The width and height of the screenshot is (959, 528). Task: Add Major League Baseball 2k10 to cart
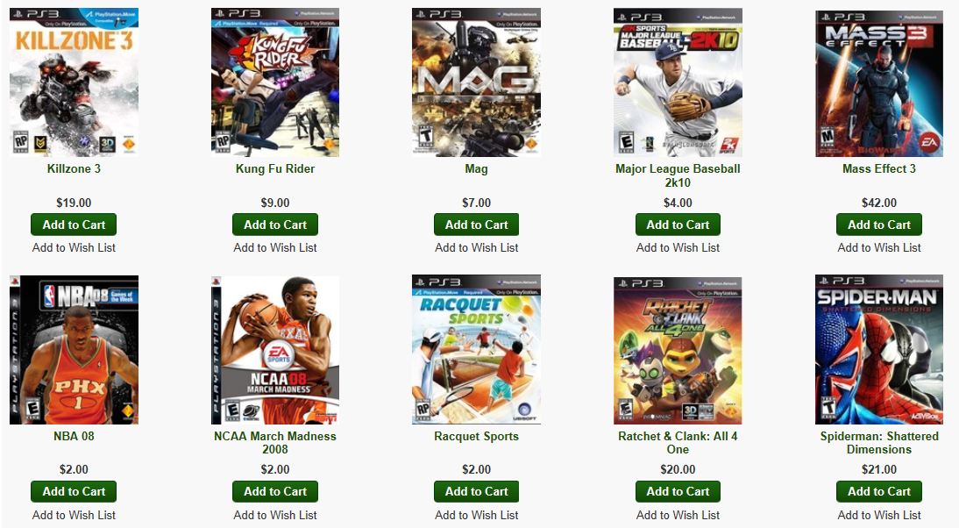click(x=678, y=225)
